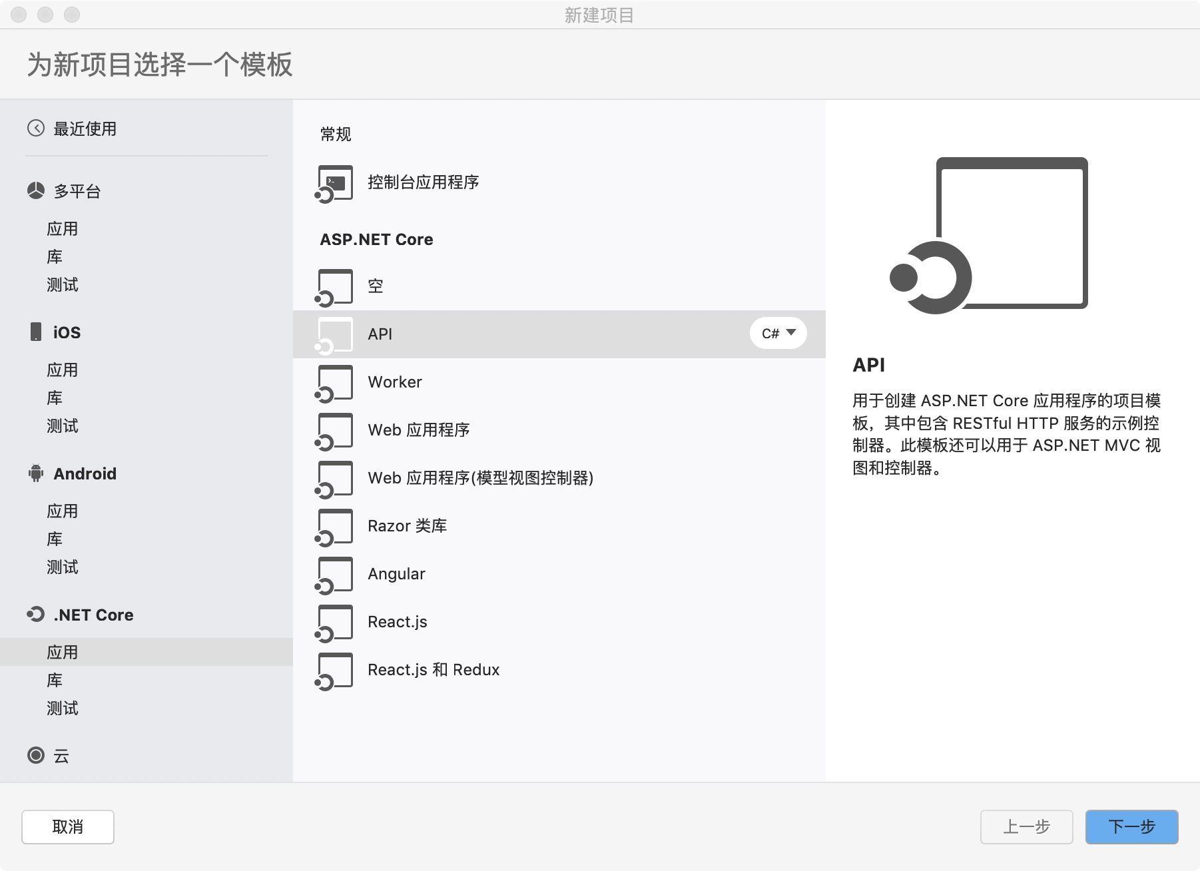This screenshot has width=1200, height=871.
Task: Select 库 under 多平台
Action: [55, 256]
